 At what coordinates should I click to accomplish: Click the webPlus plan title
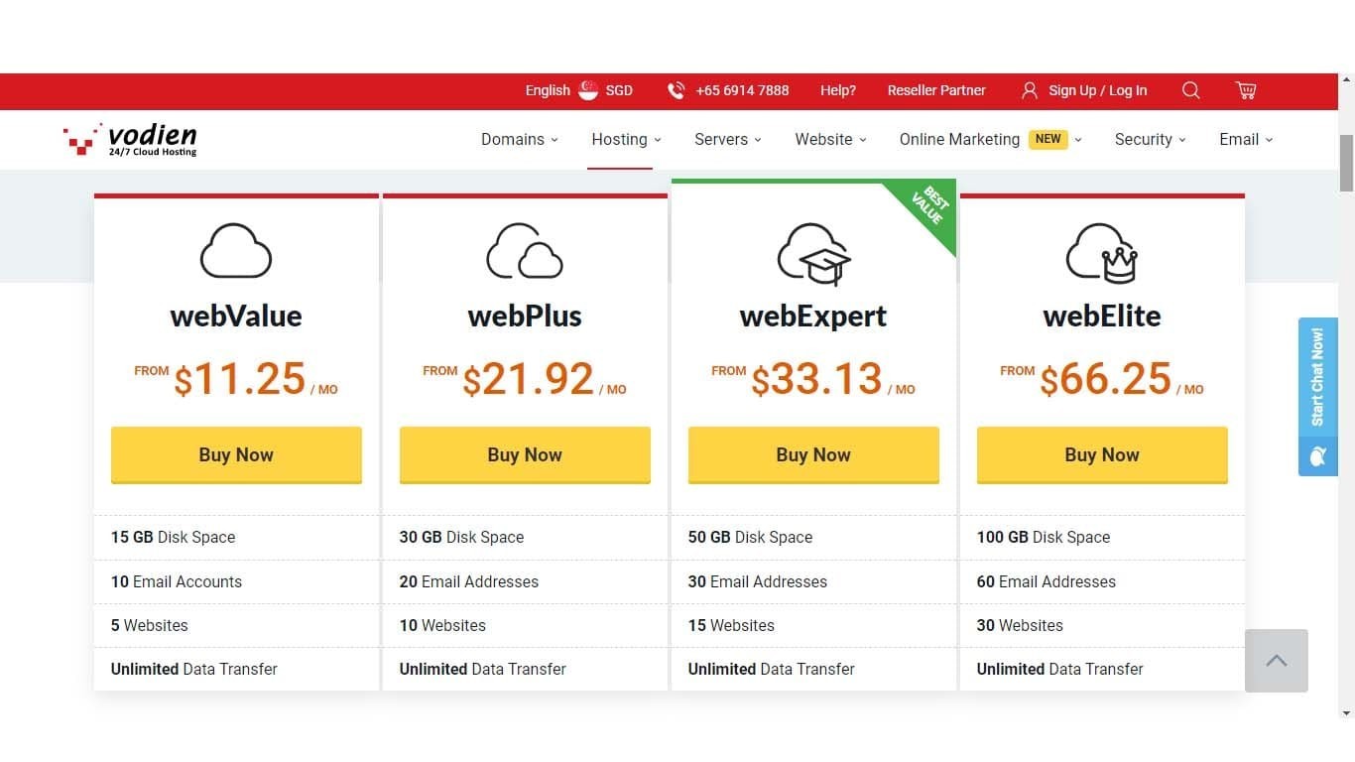[525, 317]
